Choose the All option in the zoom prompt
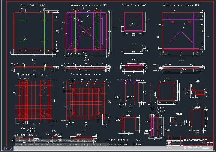 click(x=18, y=144)
